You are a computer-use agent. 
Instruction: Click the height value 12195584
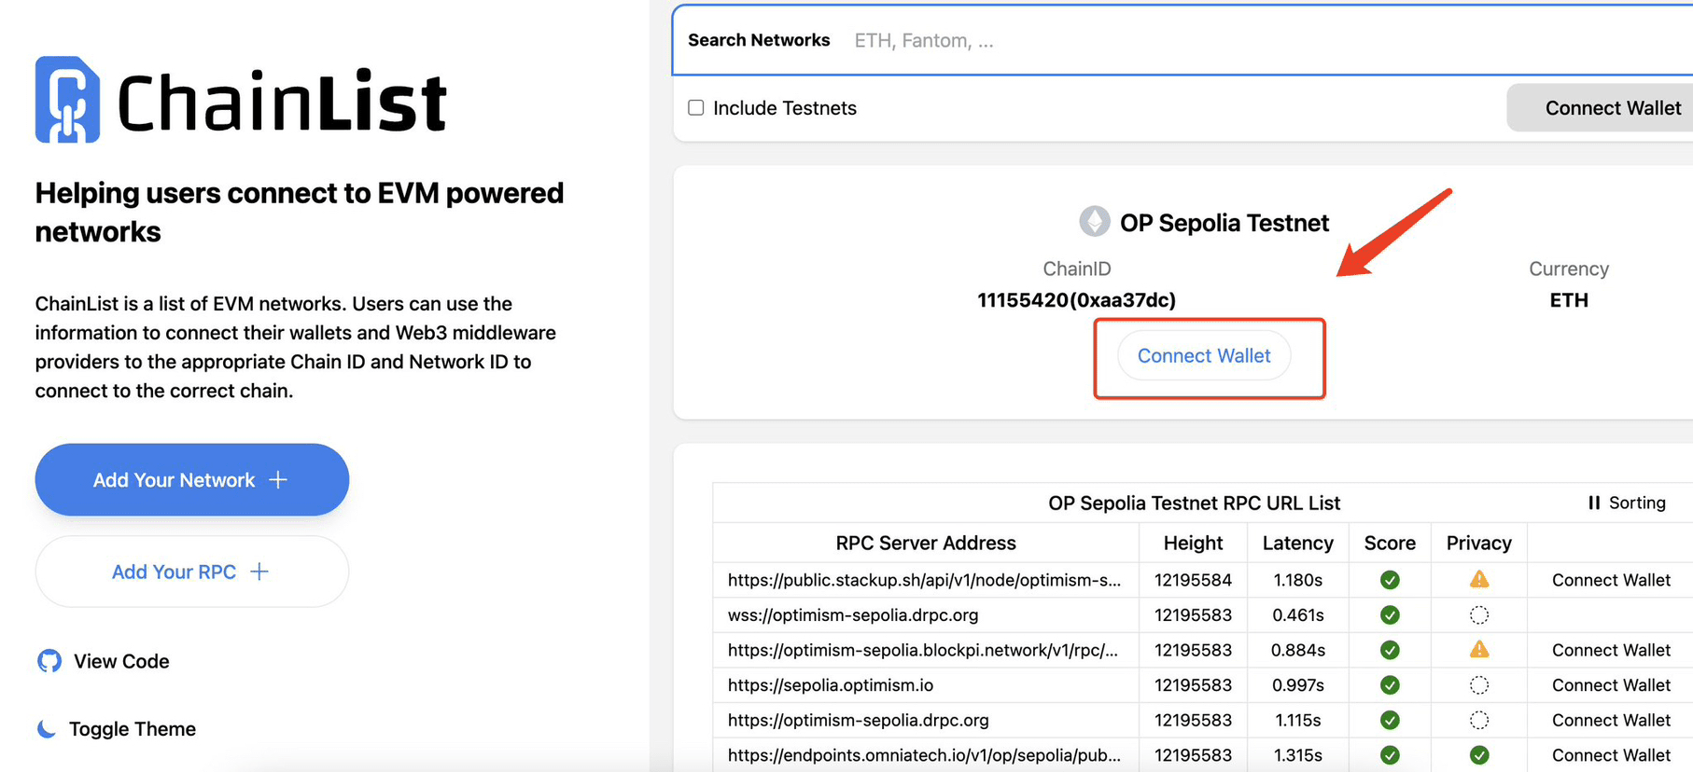(1193, 580)
